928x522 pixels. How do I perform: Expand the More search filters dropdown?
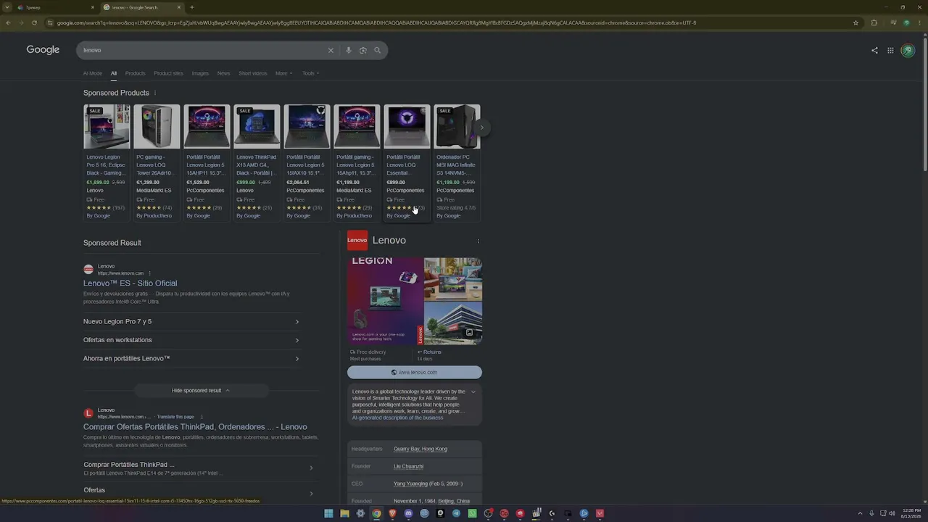(x=283, y=73)
